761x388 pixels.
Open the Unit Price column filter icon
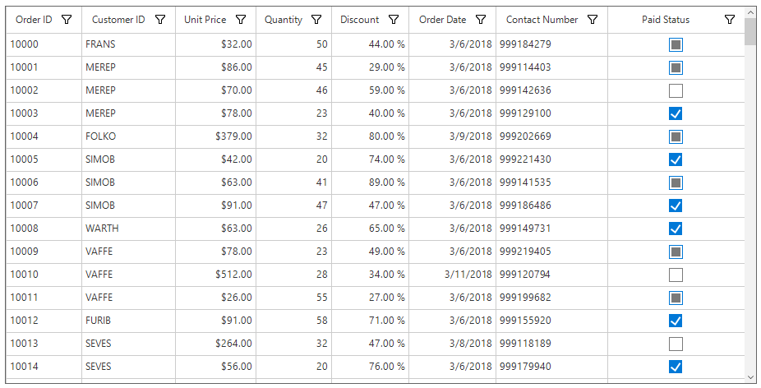coord(241,20)
